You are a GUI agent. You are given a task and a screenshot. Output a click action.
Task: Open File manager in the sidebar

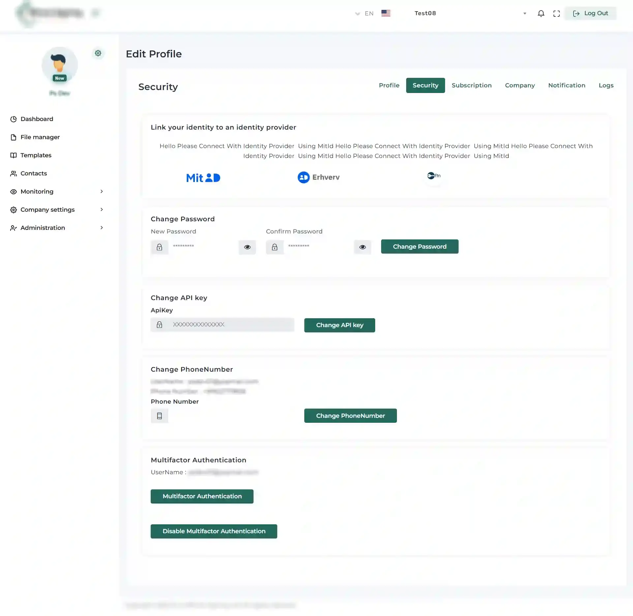coord(40,137)
